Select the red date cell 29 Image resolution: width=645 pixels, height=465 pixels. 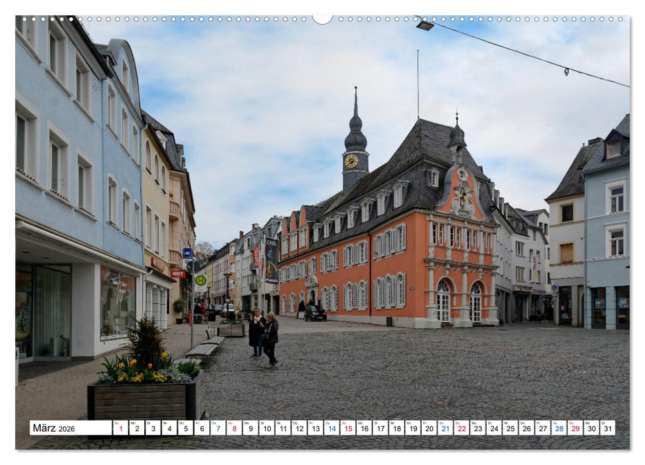pos(573,429)
